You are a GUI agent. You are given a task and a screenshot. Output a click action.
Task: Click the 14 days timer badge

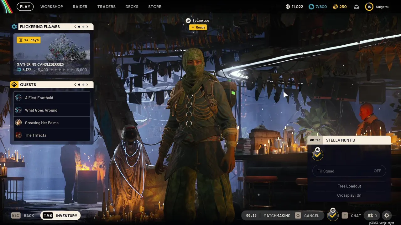coord(29,40)
